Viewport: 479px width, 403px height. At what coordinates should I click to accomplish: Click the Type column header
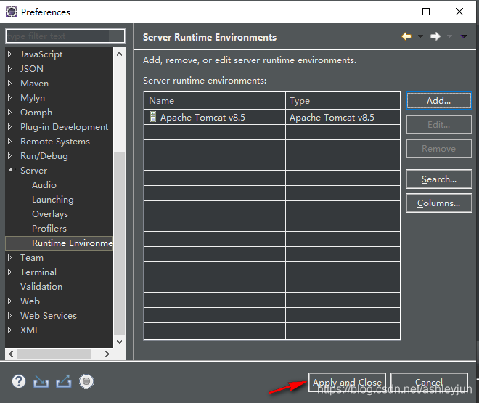point(343,100)
